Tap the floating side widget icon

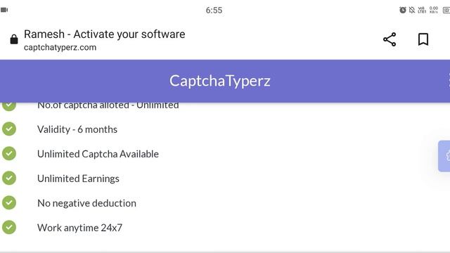[x=444, y=156]
